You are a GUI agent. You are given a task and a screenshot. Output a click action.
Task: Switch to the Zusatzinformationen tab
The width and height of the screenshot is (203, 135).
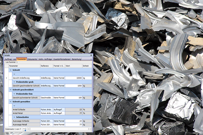tap(62, 59)
